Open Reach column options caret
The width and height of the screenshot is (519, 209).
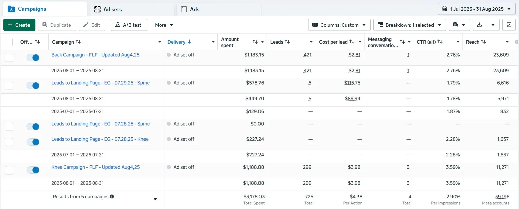pyautogui.click(x=507, y=42)
